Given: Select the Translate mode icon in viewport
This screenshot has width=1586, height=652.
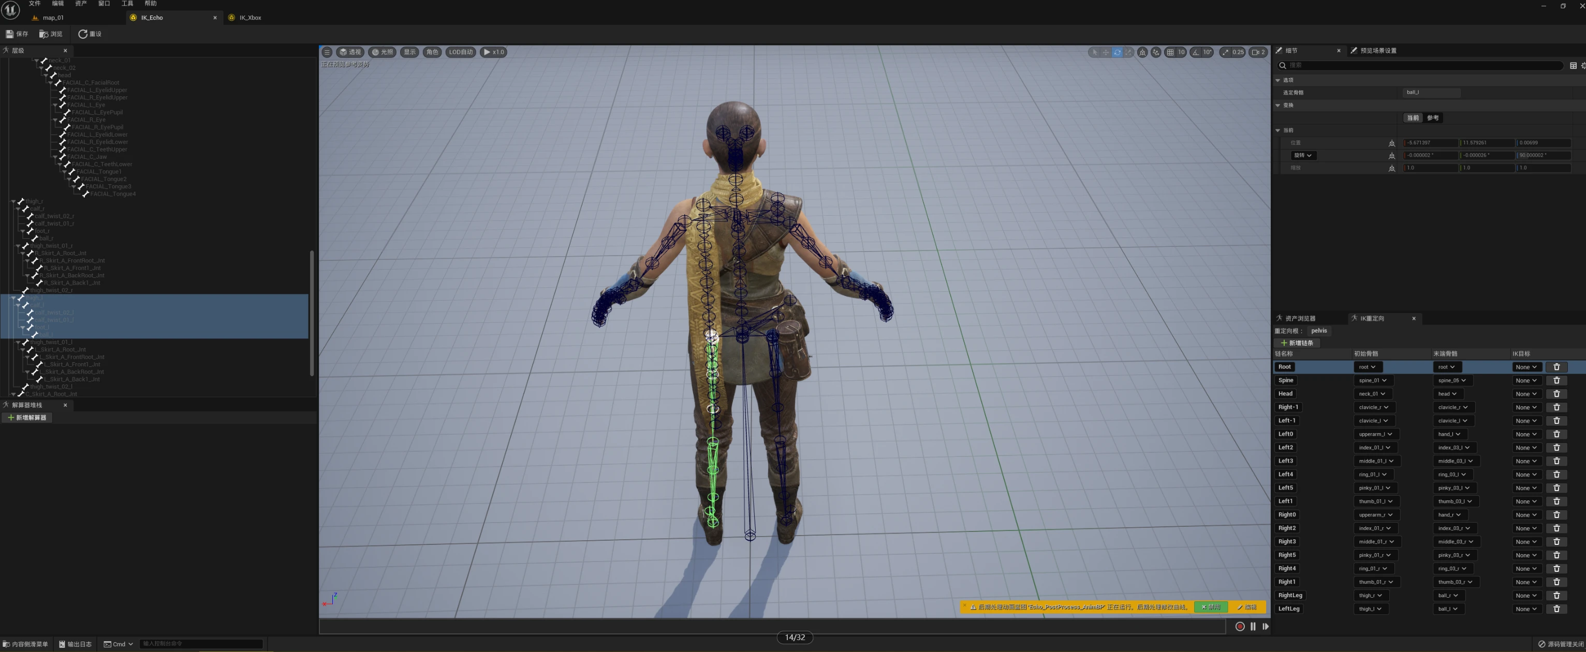Looking at the screenshot, I should click(x=1106, y=52).
